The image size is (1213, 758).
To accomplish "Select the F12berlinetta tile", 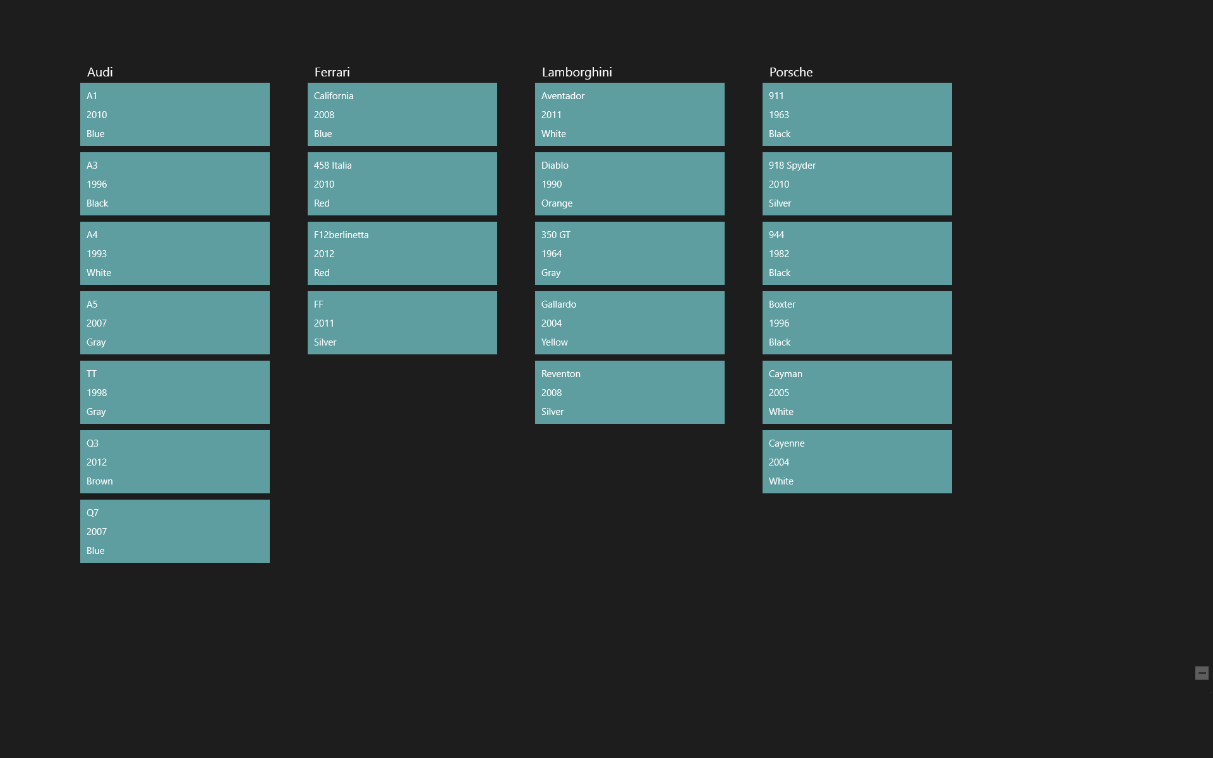I will [x=402, y=253].
